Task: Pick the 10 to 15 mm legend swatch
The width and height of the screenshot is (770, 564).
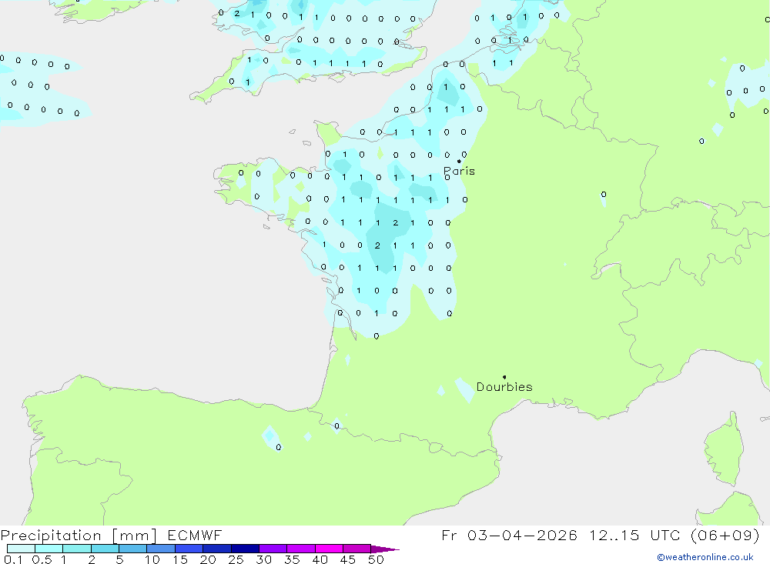Action: click(161, 549)
